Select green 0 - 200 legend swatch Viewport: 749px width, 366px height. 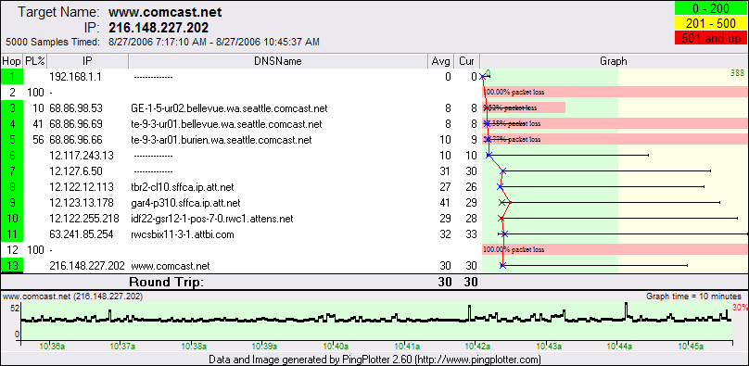[x=711, y=9]
